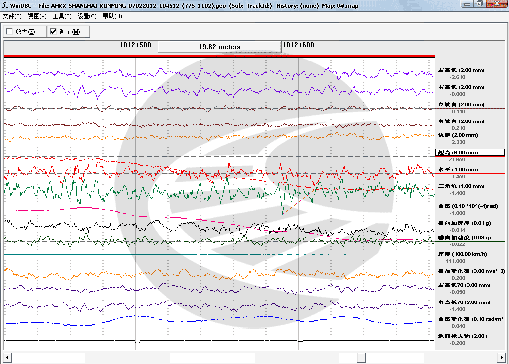The height and width of the screenshot is (364, 509).
Task: Click the 19.82 meters measurement button
Action: [219, 47]
